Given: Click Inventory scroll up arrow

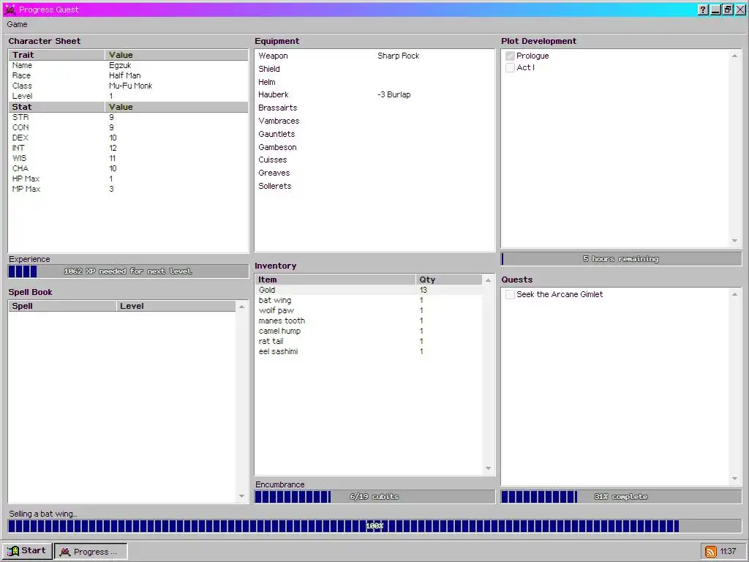Looking at the screenshot, I should [x=488, y=280].
